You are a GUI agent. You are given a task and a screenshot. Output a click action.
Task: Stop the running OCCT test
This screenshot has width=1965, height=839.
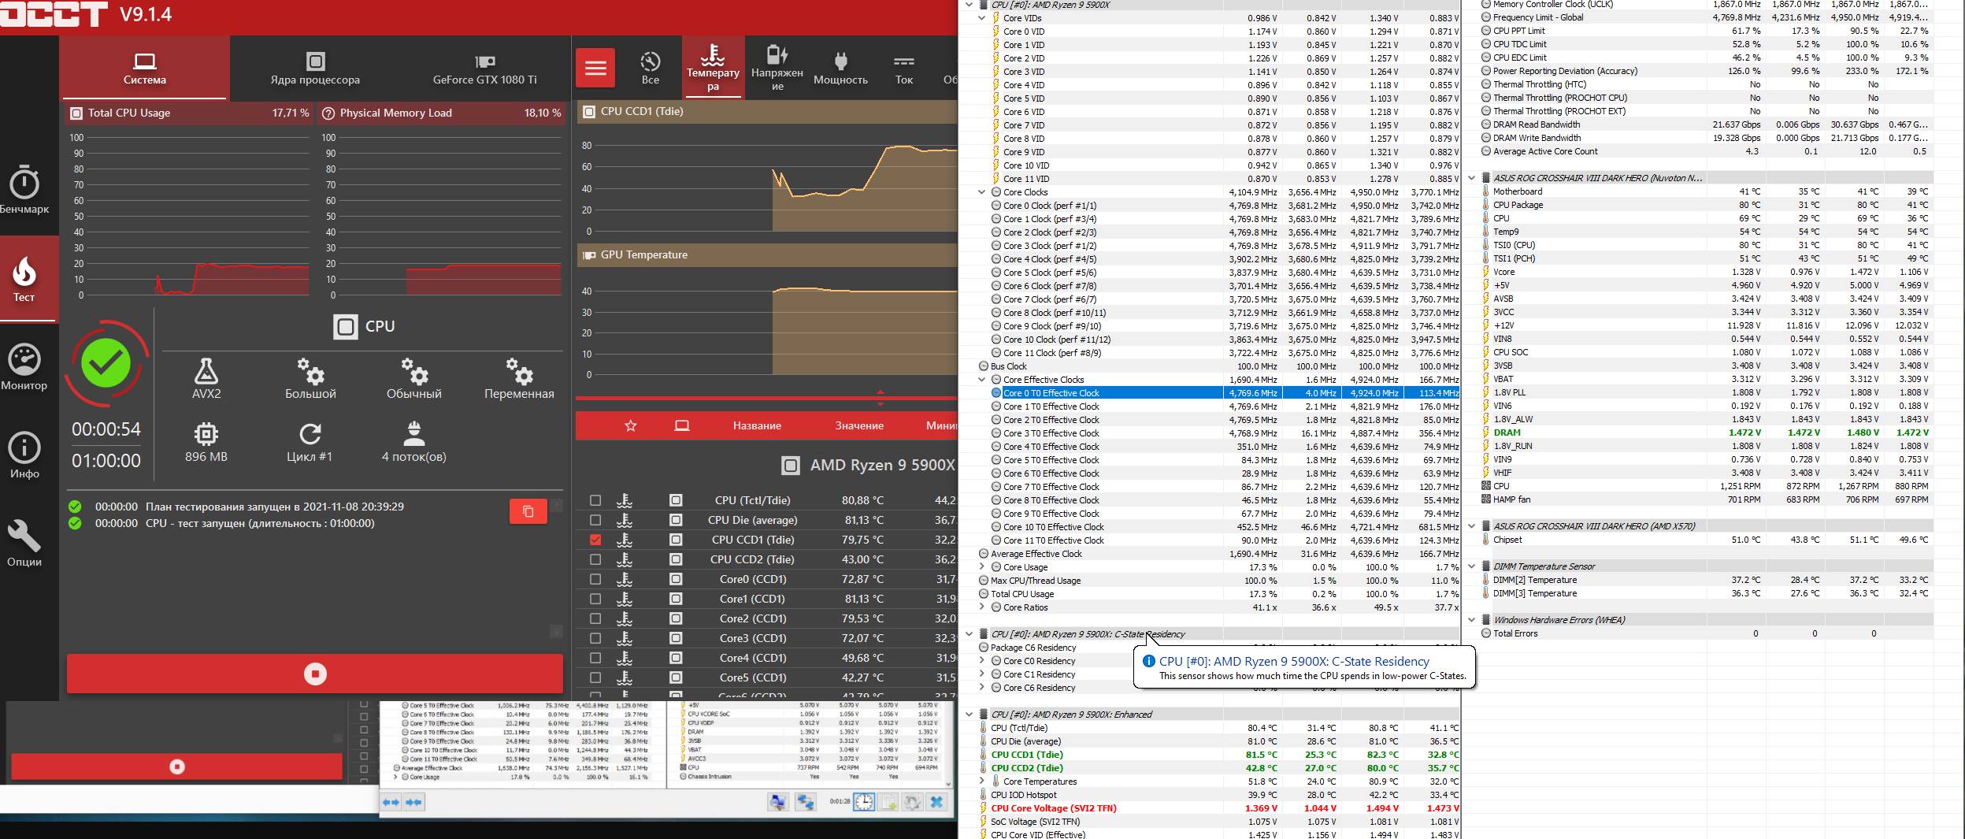point(315,674)
